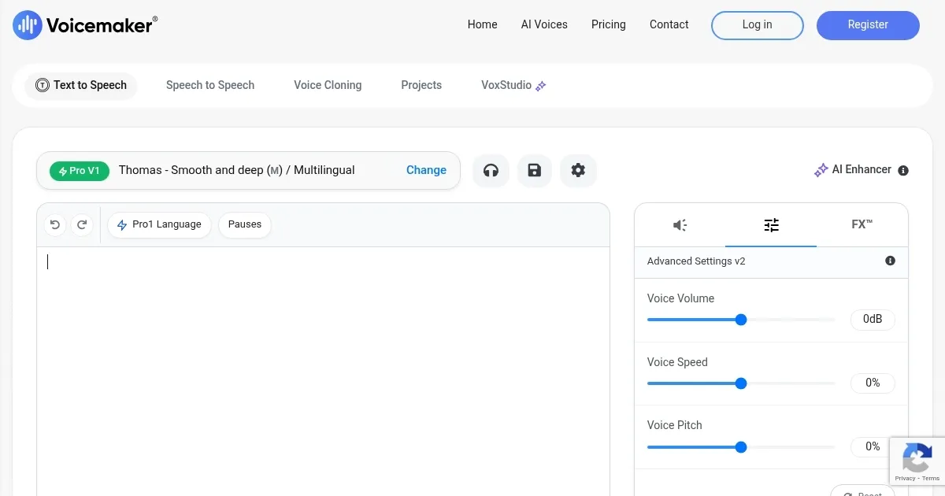Image resolution: width=945 pixels, height=496 pixels.
Task: Click the Voice Volume slider handle
Action: pos(740,320)
